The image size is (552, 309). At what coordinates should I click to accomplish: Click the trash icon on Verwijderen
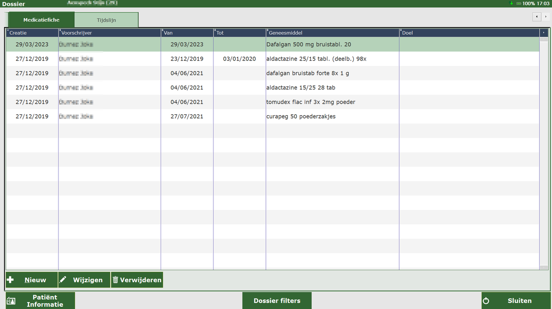point(115,280)
